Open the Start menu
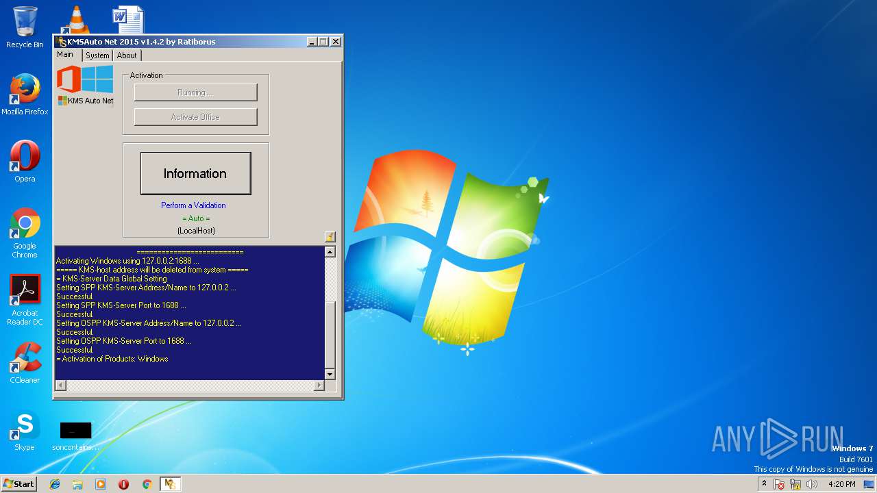Screen dimensions: 877x493 click(x=18, y=483)
